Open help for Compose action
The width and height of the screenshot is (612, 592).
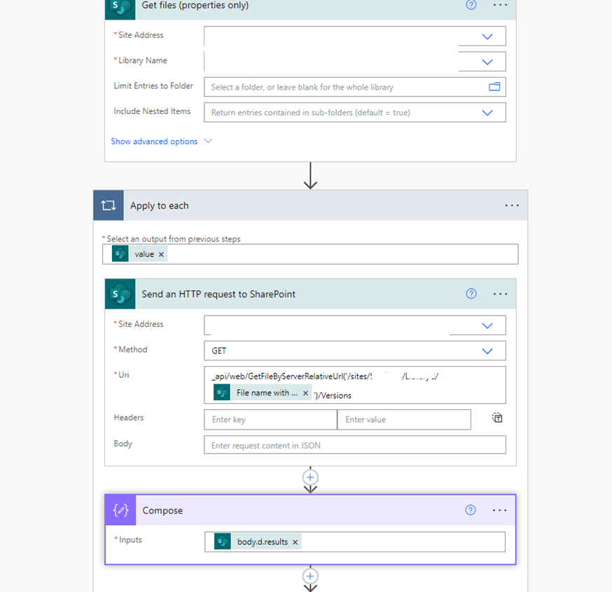point(471,510)
